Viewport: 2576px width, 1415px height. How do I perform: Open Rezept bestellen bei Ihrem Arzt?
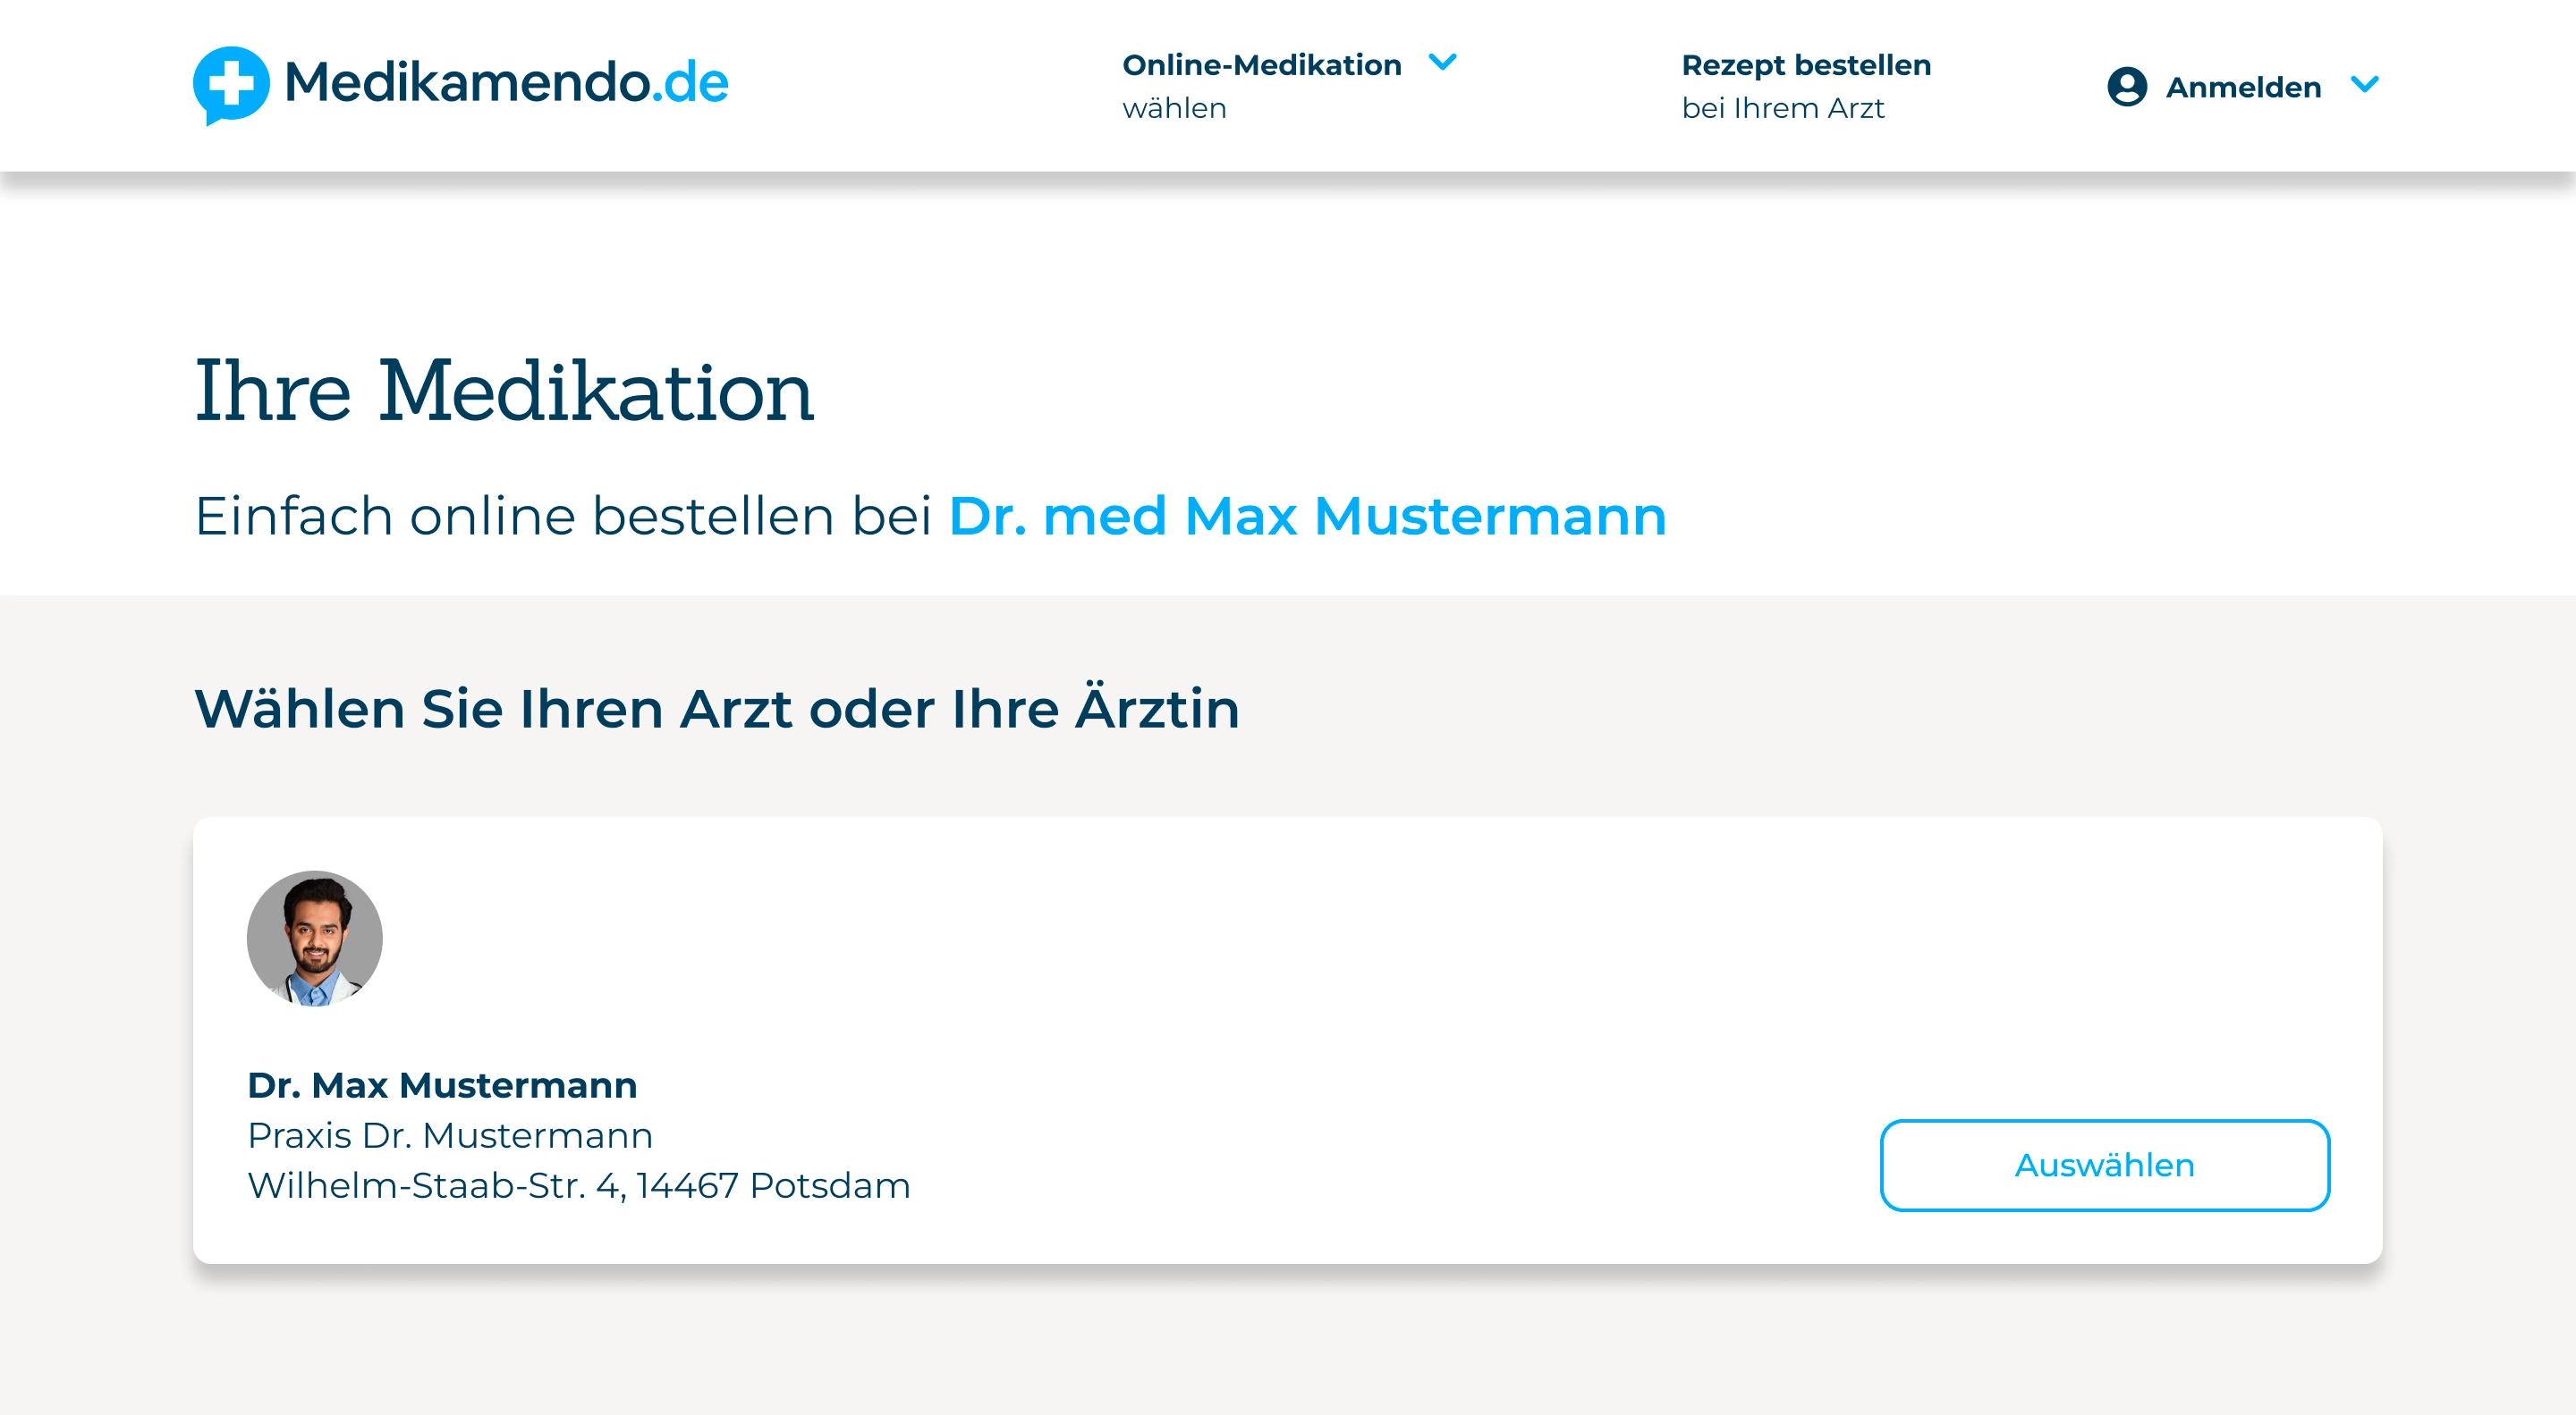click(x=1806, y=86)
